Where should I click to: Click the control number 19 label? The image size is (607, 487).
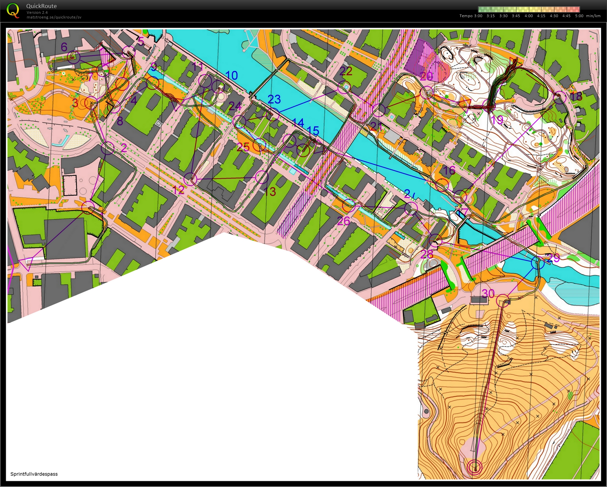coord(497,120)
